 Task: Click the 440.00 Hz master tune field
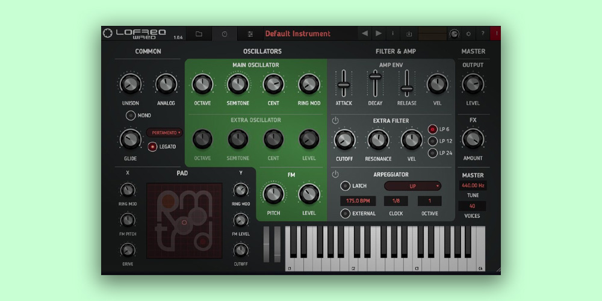coord(473,185)
